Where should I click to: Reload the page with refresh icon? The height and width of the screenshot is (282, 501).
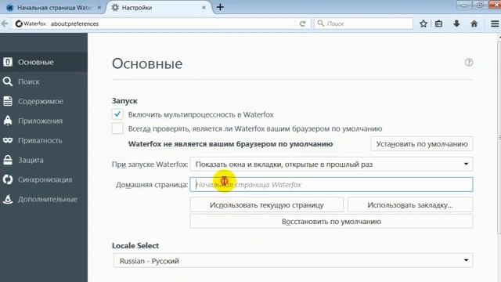coord(302,23)
